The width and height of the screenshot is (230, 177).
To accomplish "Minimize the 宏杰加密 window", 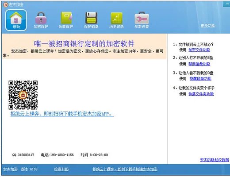I will coord(226,4).
